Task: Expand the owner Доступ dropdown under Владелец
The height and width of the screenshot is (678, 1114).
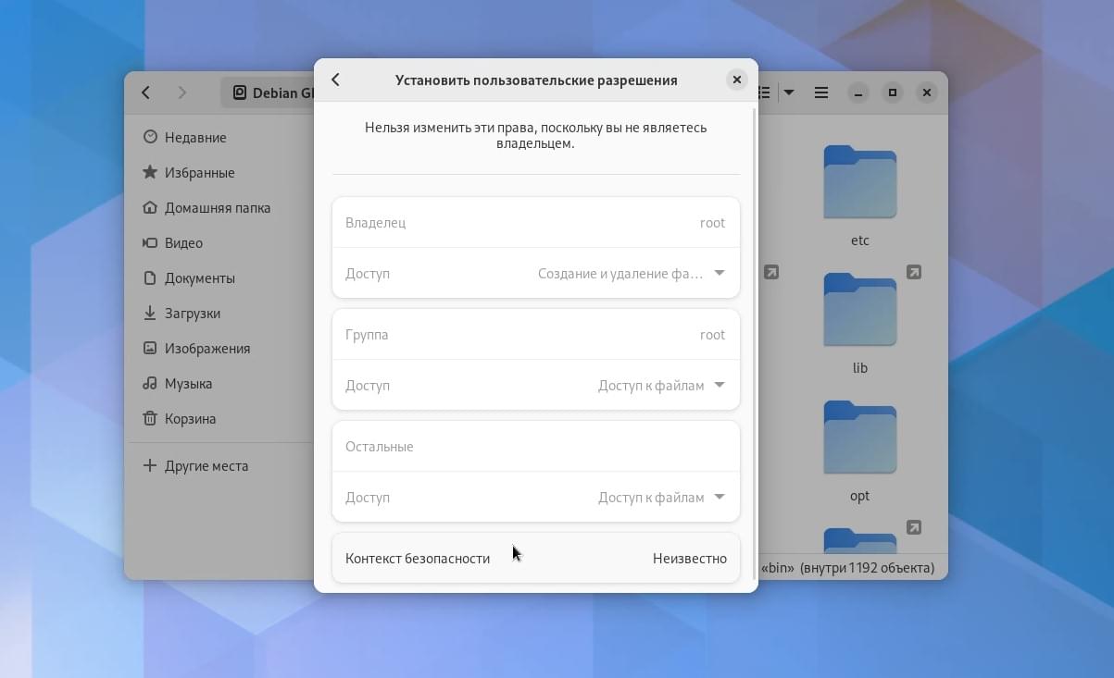Action: click(536, 273)
